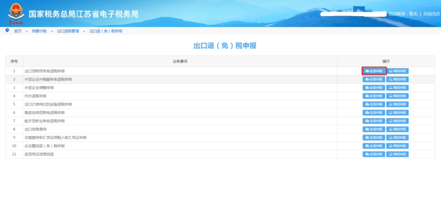Click 关闭当页 to close this page
Screen dimensions: 441x207
click(x=432, y=14)
